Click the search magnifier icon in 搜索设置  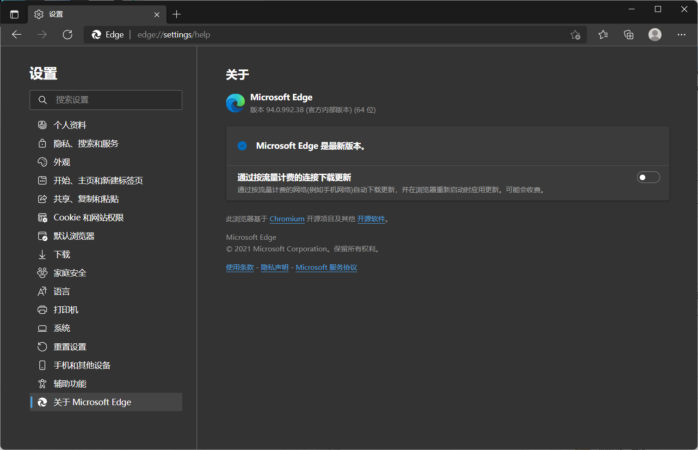(x=43, y=100)
